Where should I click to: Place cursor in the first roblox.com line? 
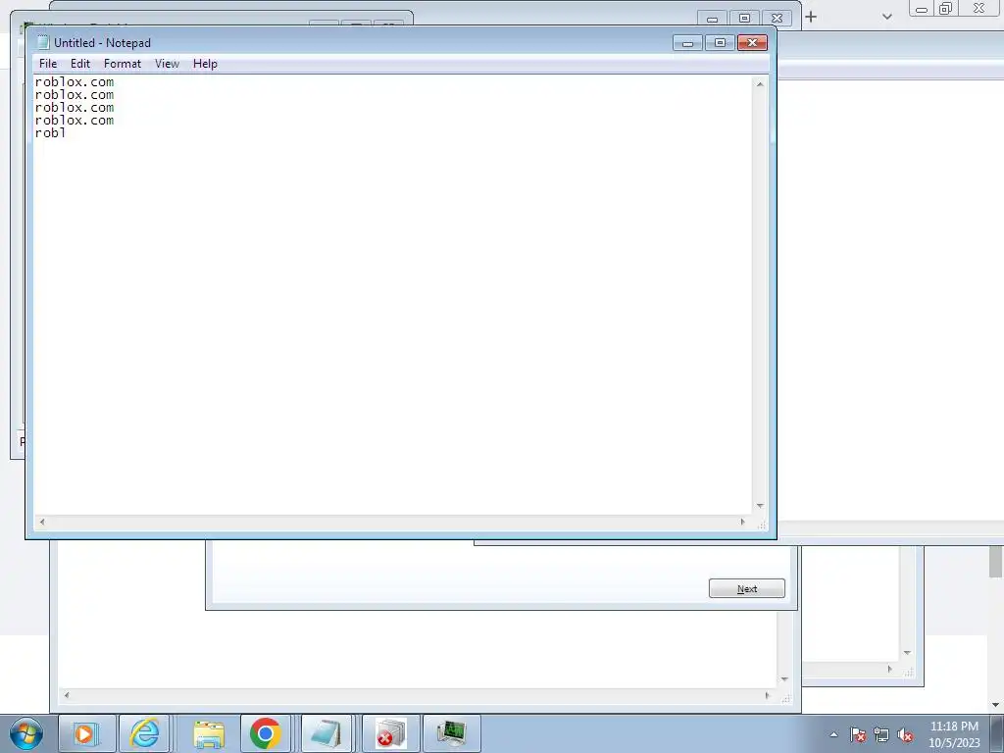[75, 82]
